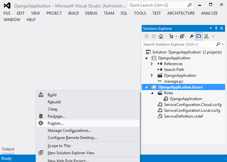Close the Solution Explorer panel

point(221,28)
